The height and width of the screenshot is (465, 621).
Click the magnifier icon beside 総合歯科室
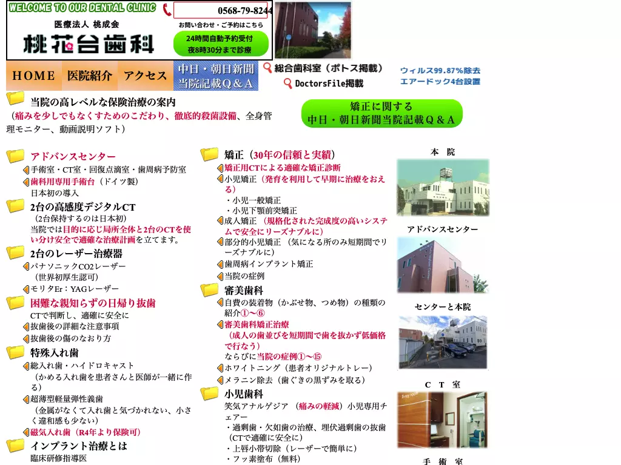coord(267,68)
